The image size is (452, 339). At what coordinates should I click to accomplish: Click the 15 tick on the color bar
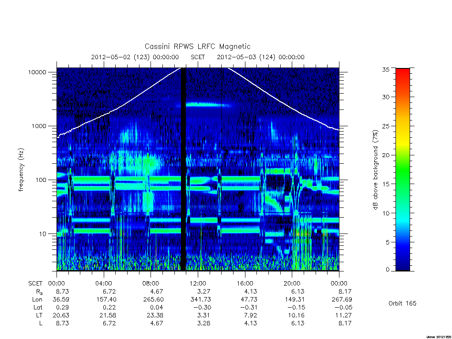click(385, 184)
